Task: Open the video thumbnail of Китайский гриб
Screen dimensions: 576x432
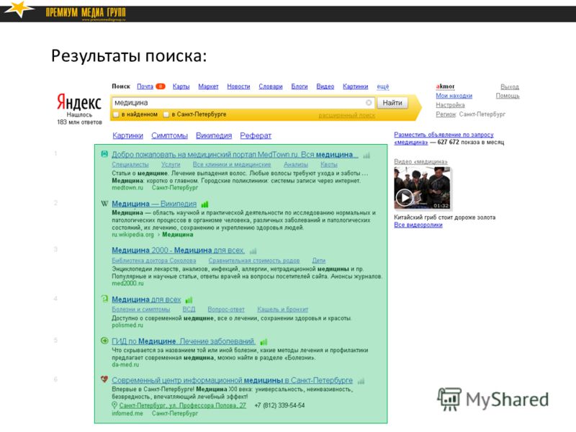Action: 422,188
